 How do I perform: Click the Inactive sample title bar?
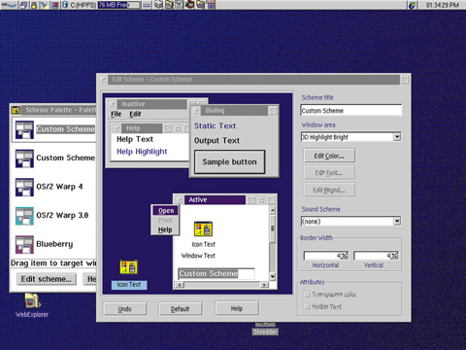(x=152, y=104)
